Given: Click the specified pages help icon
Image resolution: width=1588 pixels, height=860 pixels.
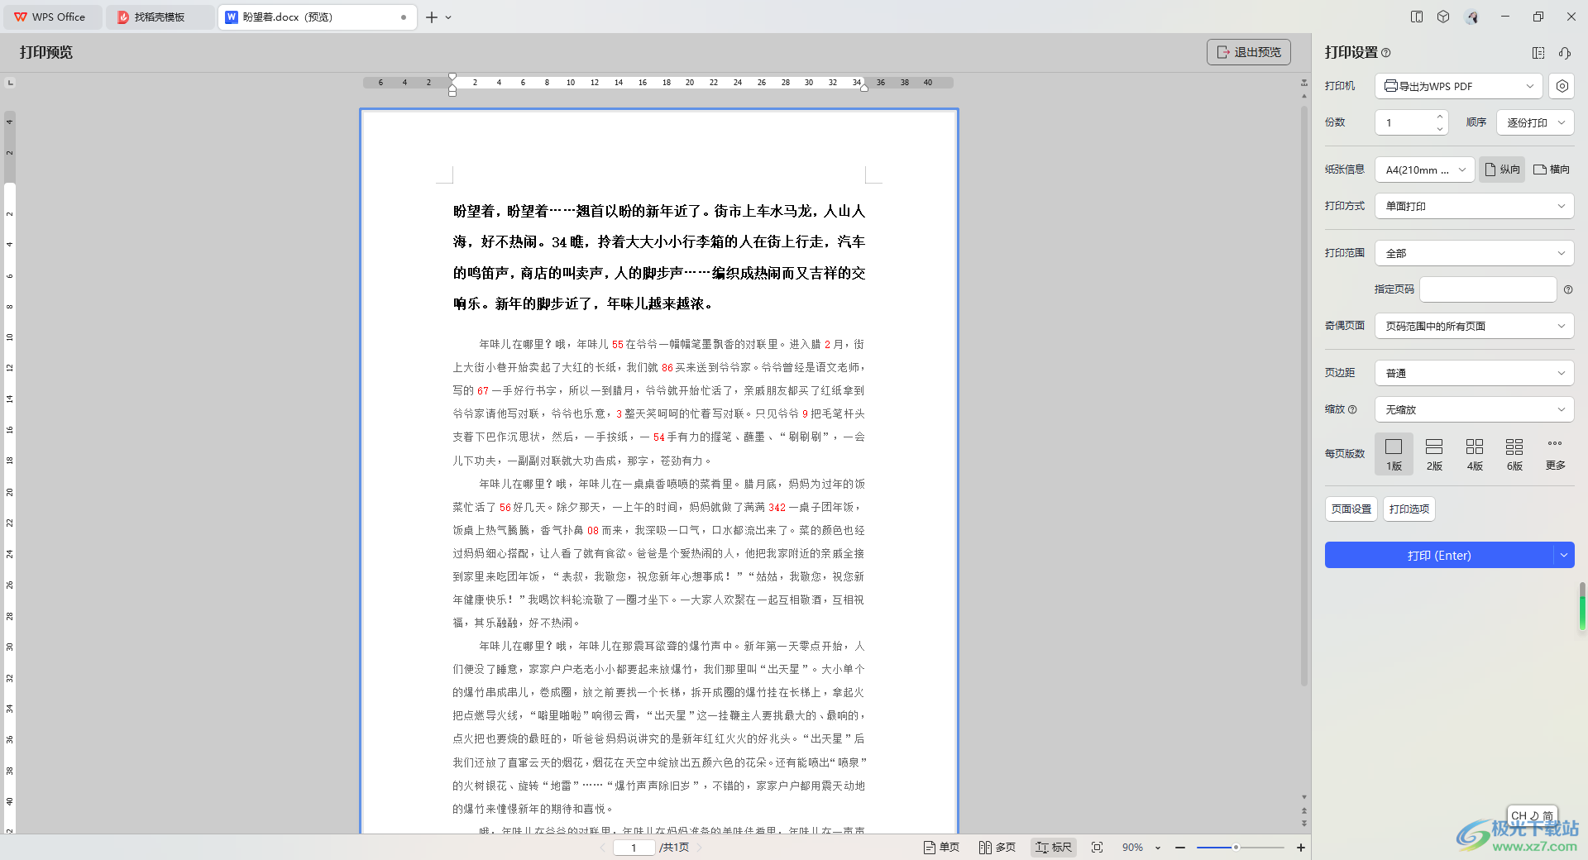Looking at the screenshot, I should pyautogui.click(x=1568, y=289).
